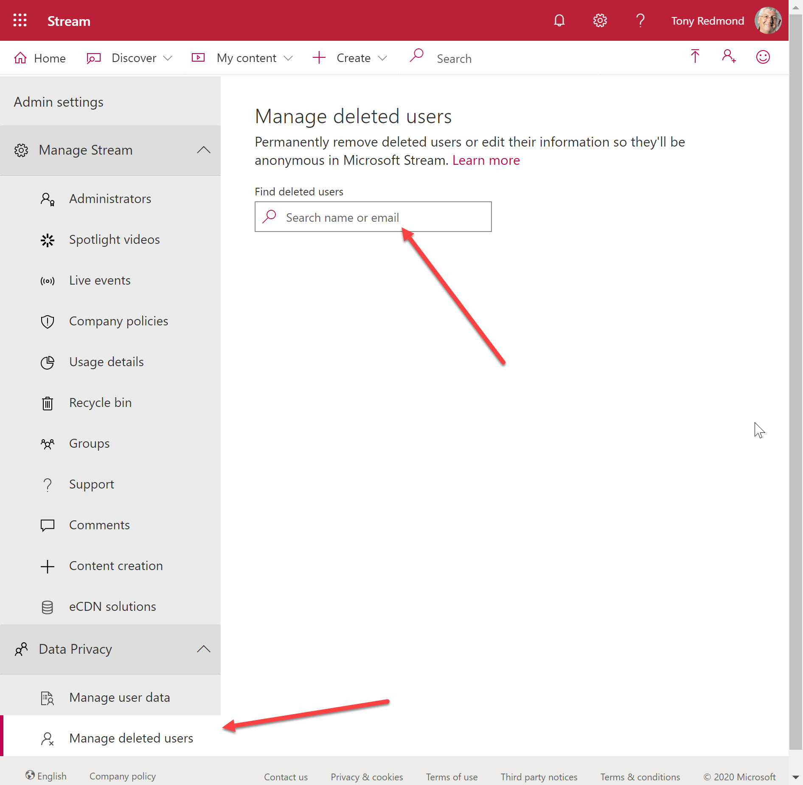Screen dimensions: 803x785
Task: Click the Recycle bin trash icon
Action: click(x=48, y=403)
